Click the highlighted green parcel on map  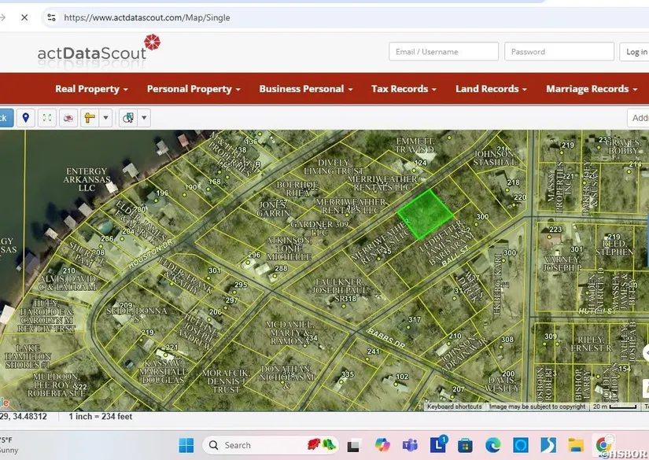426,213
